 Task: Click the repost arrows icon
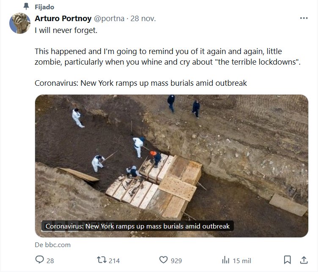tap(101, 260)
